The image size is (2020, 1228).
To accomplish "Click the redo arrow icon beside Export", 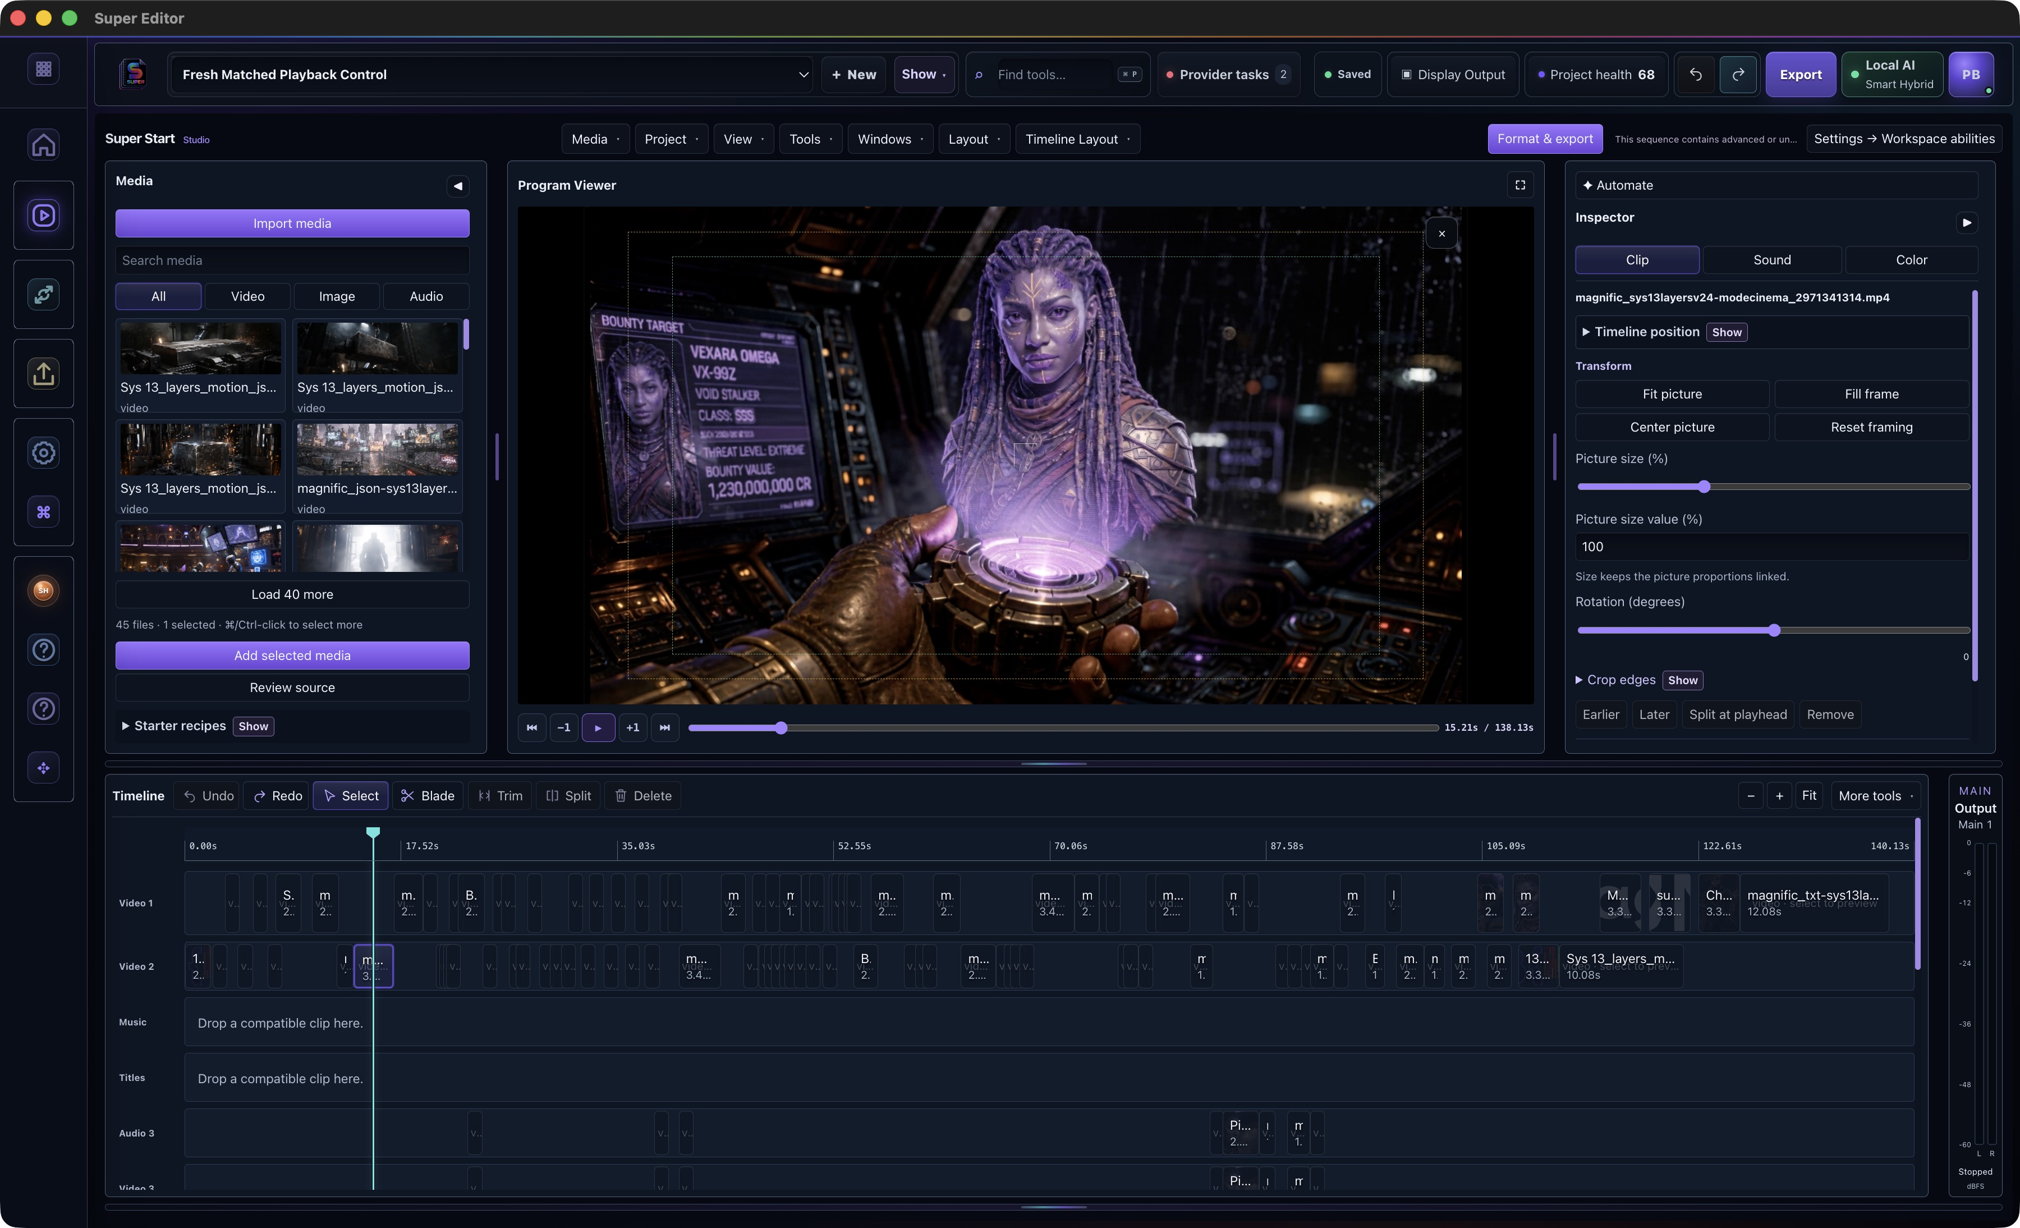I will point(1738,75).
